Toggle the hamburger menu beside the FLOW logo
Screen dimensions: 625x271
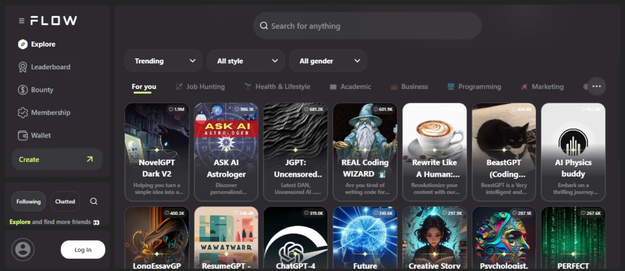21,21
